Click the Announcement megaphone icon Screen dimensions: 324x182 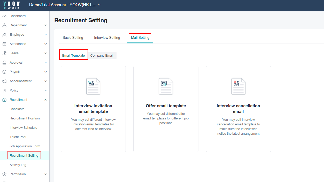[x=4, y=81]
